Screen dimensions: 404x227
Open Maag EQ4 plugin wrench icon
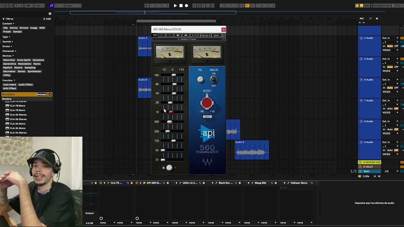[252, 183]
